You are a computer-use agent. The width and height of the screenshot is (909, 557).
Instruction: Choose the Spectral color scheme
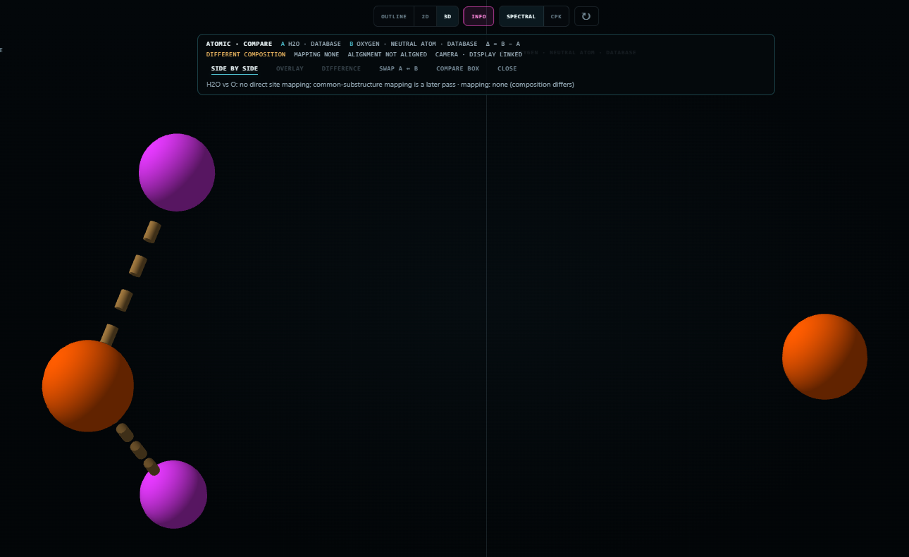pyautogui.click(x=521, y=16)
